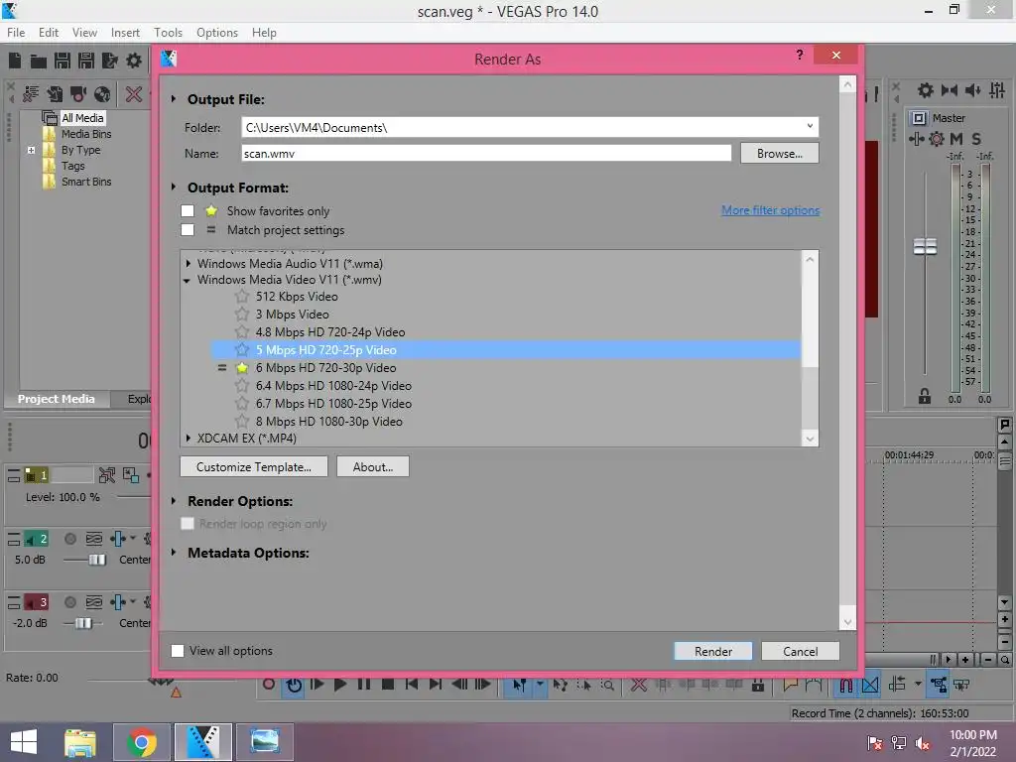
Task: Click the Open project folder icon
Action: 39,61
